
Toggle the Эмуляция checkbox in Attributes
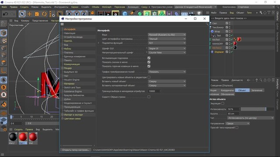click(x=223, y=103)
